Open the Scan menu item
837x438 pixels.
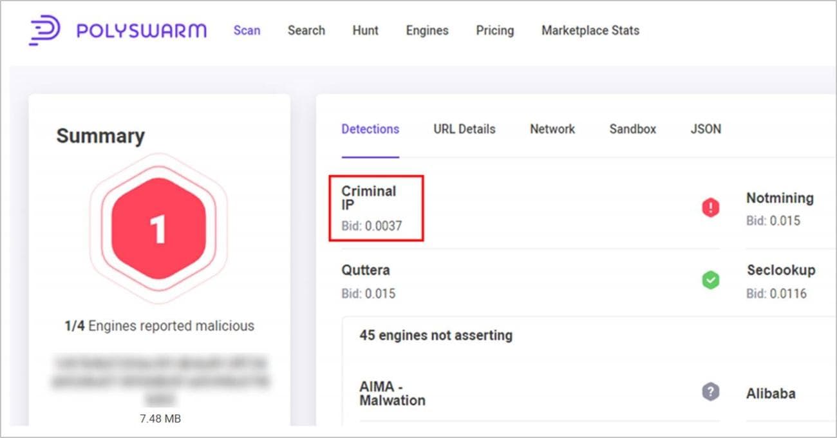[x=247, y=30]
